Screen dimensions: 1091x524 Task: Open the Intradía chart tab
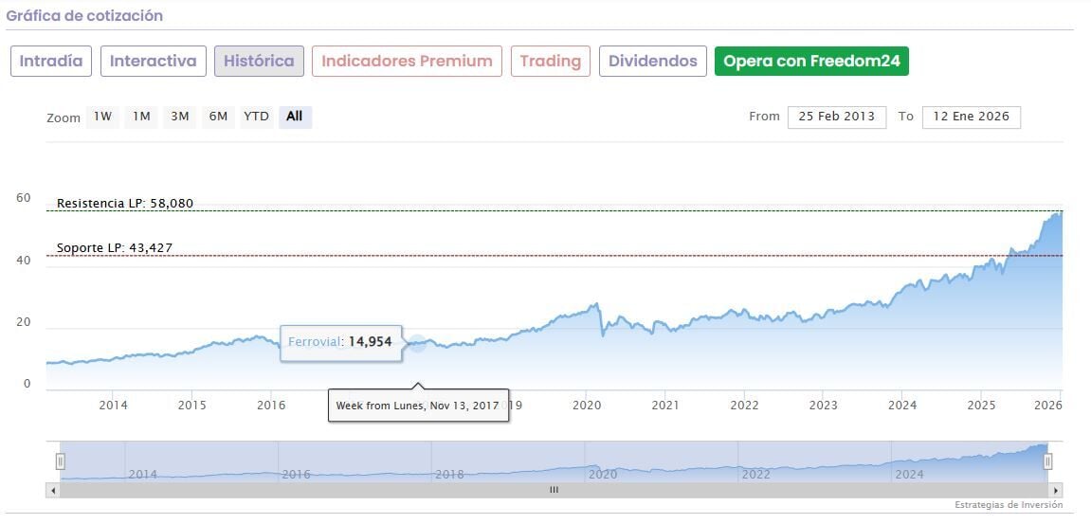[51, 62]
